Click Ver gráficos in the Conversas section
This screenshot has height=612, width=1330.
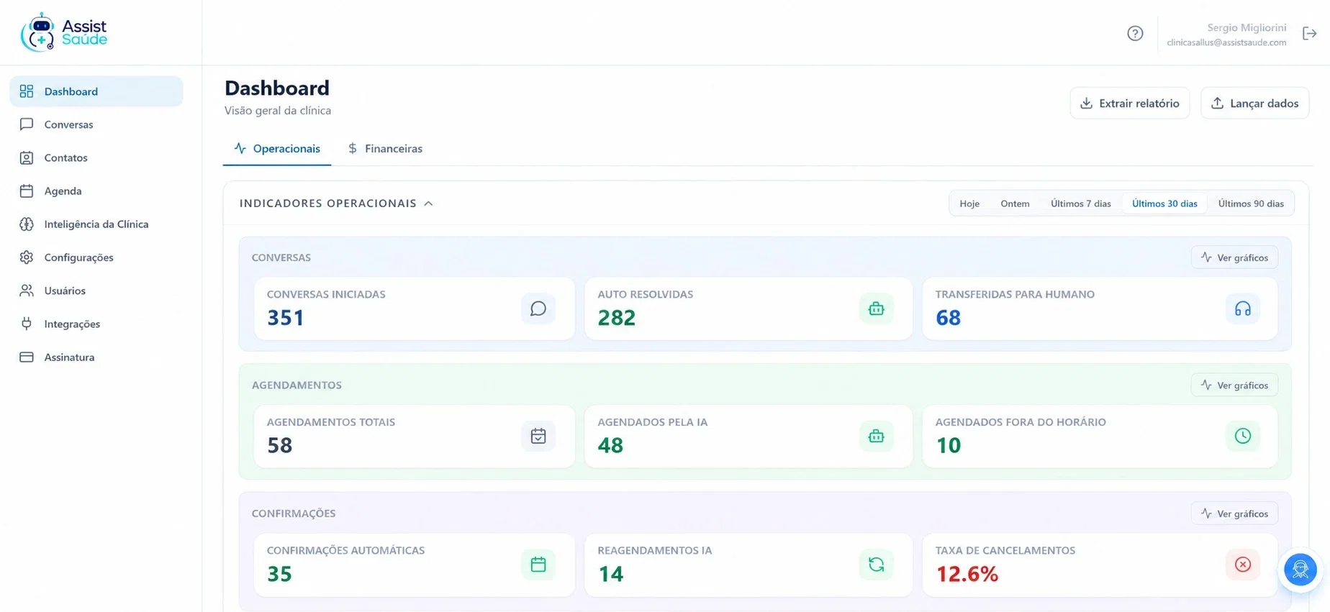coord(1234,257)
